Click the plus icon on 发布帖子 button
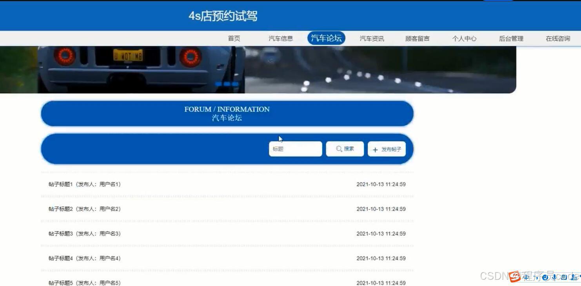The image size is (581, 286). click(375, 149)
